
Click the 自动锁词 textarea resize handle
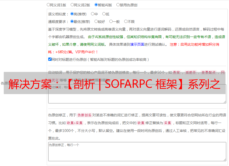tap(224, 102)
